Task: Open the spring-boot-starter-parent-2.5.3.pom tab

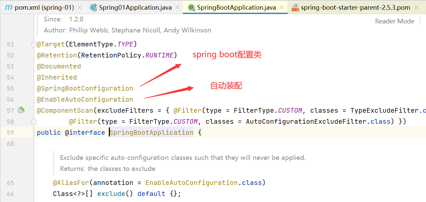Action: pos(355,7)
